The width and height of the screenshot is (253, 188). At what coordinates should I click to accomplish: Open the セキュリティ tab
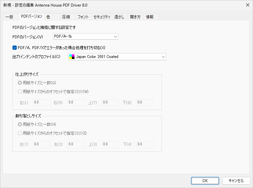(102, 17)
